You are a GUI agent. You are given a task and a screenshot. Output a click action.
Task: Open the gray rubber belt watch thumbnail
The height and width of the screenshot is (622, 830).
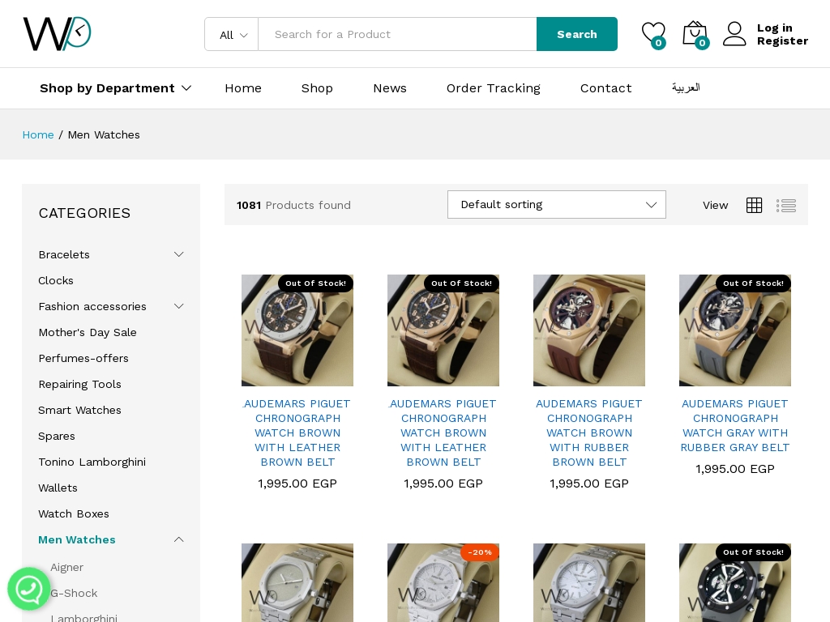click(x=734, y=330)
